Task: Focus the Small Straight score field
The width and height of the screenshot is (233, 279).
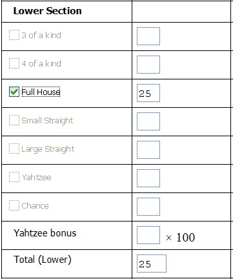Action: [148, 121]
